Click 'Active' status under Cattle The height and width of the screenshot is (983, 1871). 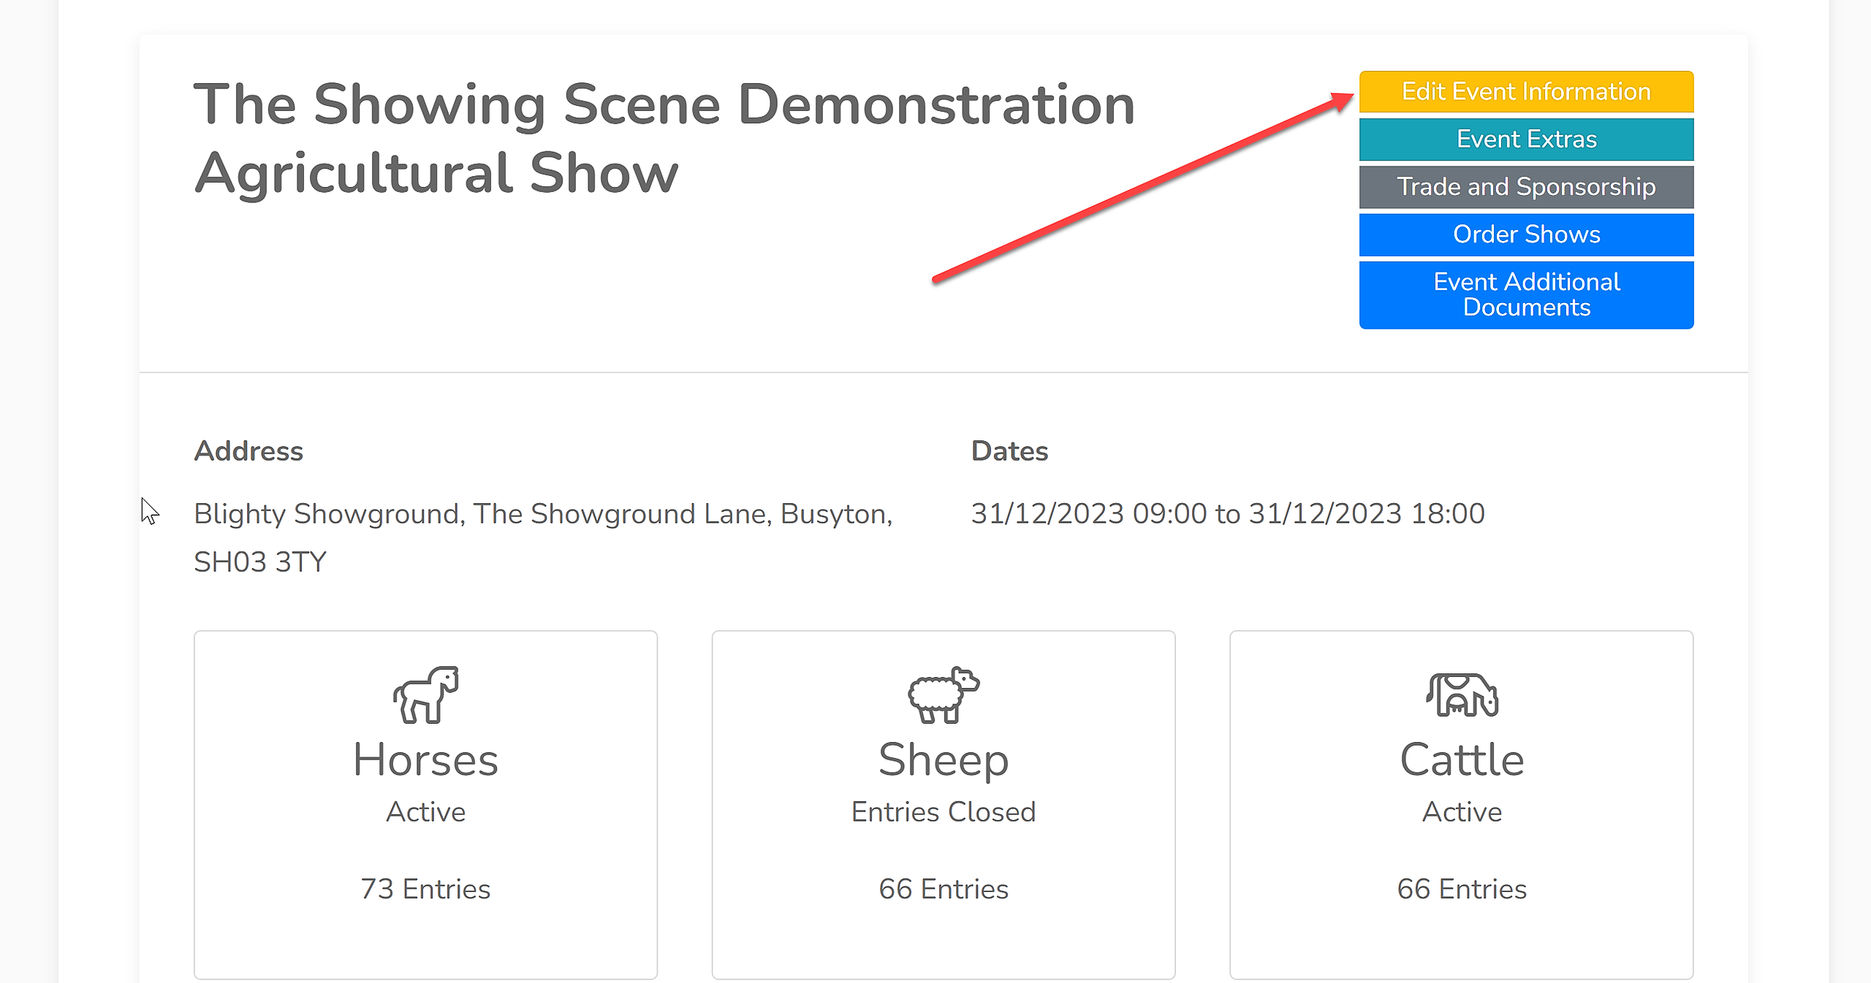(1462, 811)
